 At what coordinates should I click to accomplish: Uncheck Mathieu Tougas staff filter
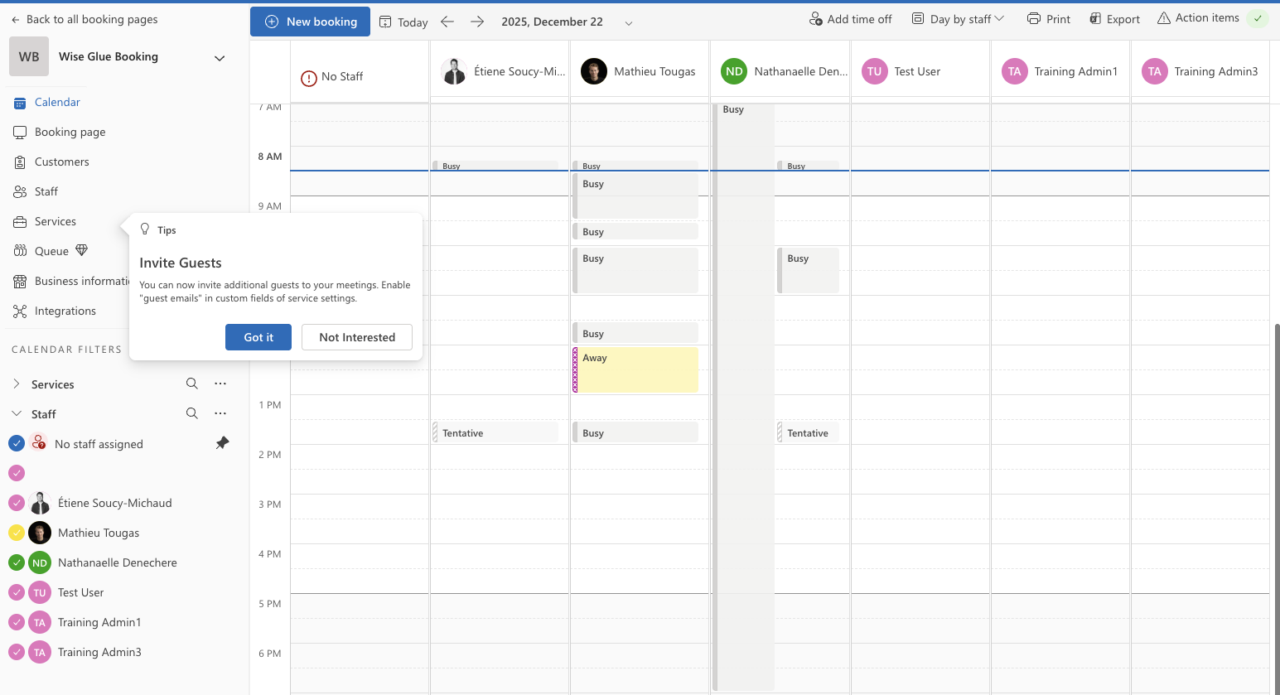click(x=16, y=533)
